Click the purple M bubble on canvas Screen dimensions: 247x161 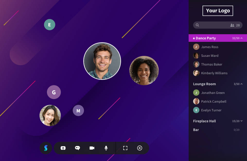(x=78, y=111)
